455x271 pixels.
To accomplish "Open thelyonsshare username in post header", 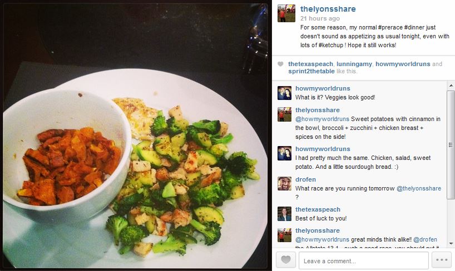I will tap(328, 9).
